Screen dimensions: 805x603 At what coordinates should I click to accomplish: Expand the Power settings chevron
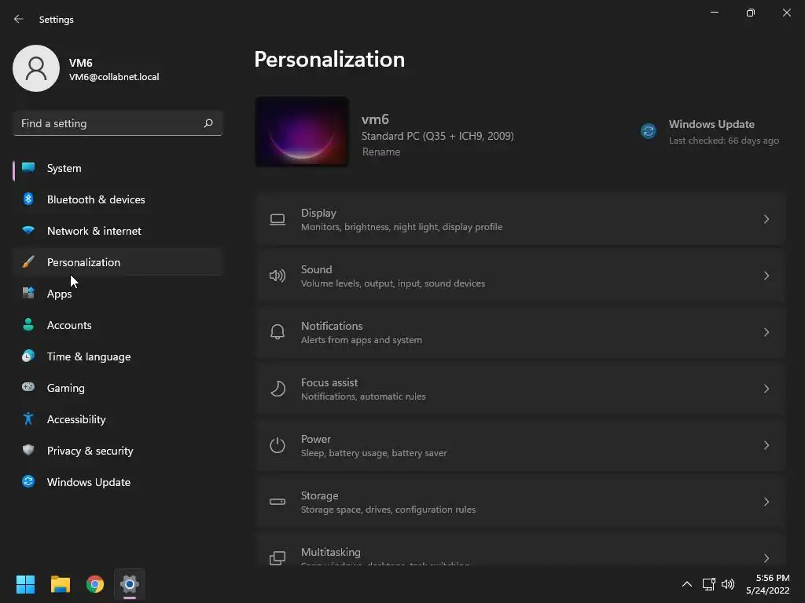[766, 445]
